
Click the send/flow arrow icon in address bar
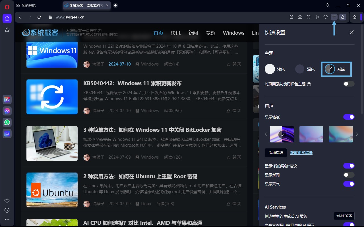[x=317, y=17]
